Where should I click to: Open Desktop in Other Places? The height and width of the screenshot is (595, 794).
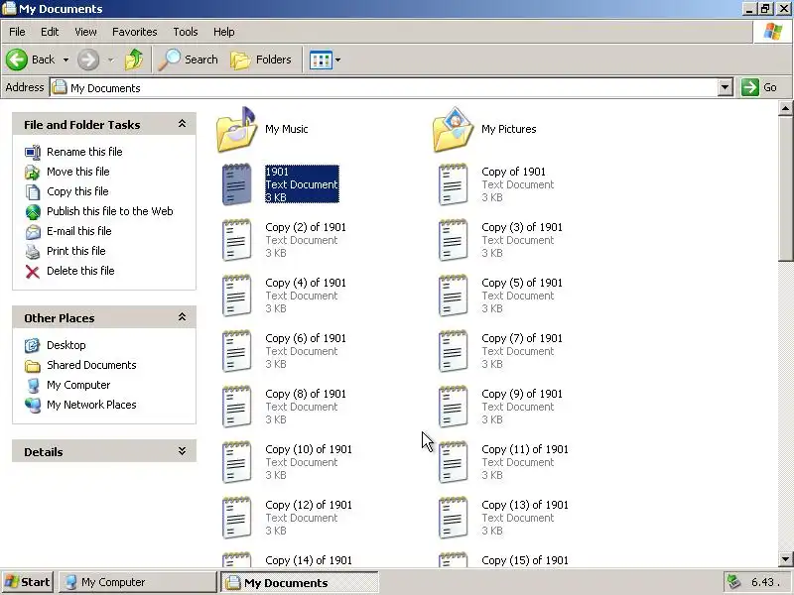coord(66,345)
